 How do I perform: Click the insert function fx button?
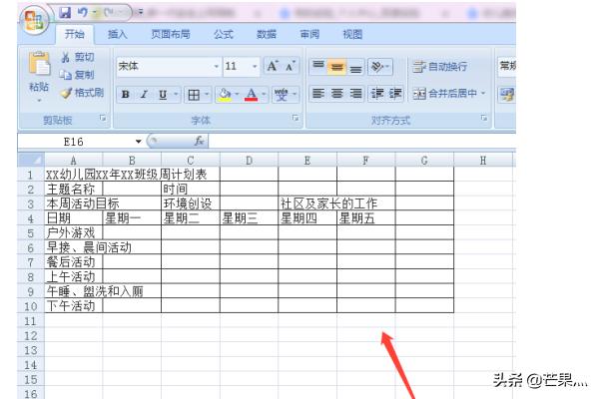pos(199,142)
